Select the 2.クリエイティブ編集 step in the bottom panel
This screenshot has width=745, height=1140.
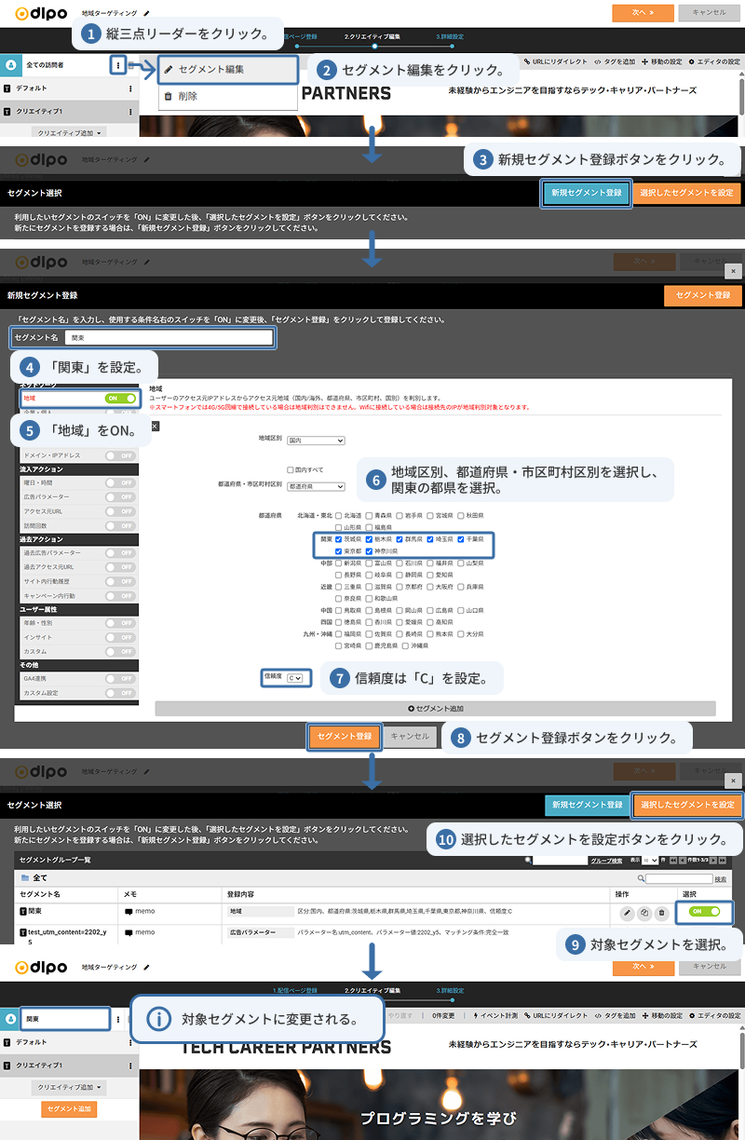[372, 990]
